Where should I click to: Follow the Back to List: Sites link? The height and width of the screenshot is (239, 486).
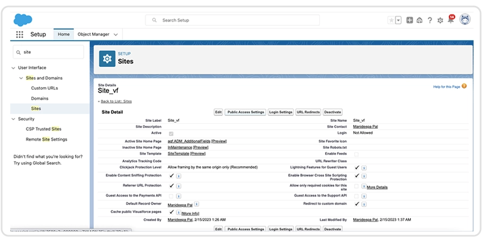pyautogui.click(x=116, y=101)
